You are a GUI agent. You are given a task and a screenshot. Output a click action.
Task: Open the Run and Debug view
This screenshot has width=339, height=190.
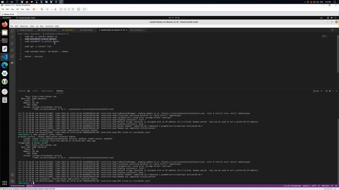(x=12, y=50)
